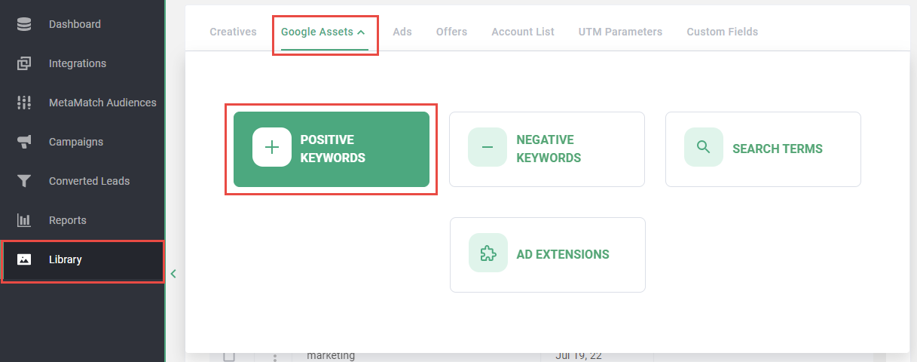Click the Integrations icon in the sidebar
The image size is (917, 362).
(x=24, y=63)
